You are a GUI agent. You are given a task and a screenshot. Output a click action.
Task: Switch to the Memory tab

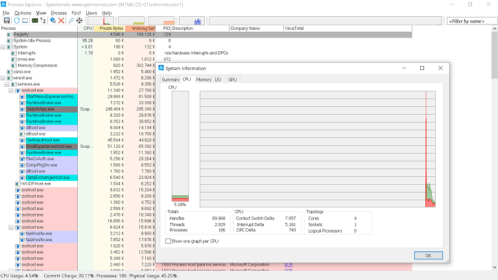(204, 80)
